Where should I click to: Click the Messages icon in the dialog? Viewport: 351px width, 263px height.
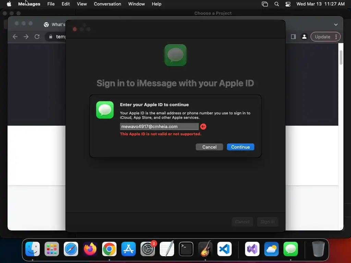tap(105, 110)
